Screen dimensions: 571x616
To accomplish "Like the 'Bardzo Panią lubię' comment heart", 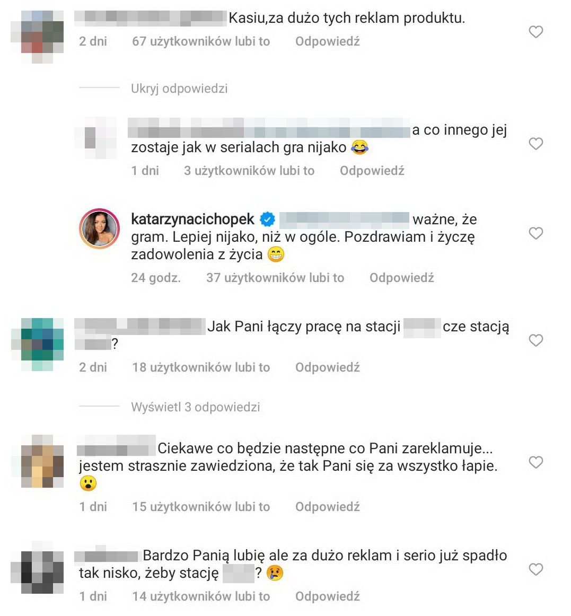I will [535, 569].
